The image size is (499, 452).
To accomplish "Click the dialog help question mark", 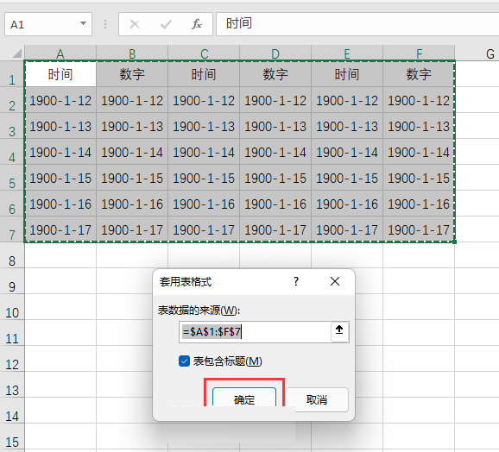I will coord(296,281).
